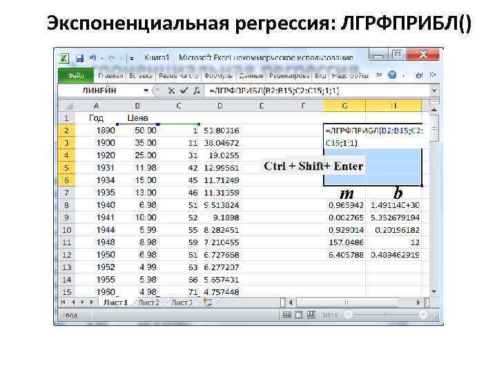Switch to Page Break Preview in status bar
This screenshot has height=373, width=497.
pyautogui.click(x=311, y=315)
